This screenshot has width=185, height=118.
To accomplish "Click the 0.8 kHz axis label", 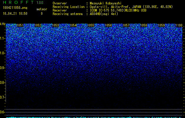I will tap(2, 83).
